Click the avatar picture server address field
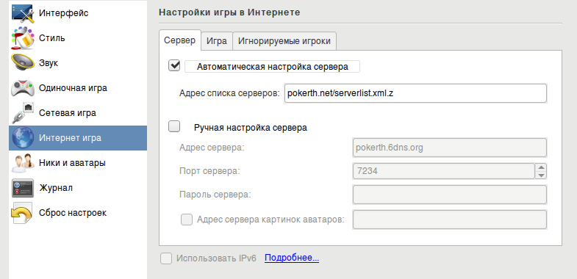Image resolution: width=577 pixels, height=279 pixels. 450,220
